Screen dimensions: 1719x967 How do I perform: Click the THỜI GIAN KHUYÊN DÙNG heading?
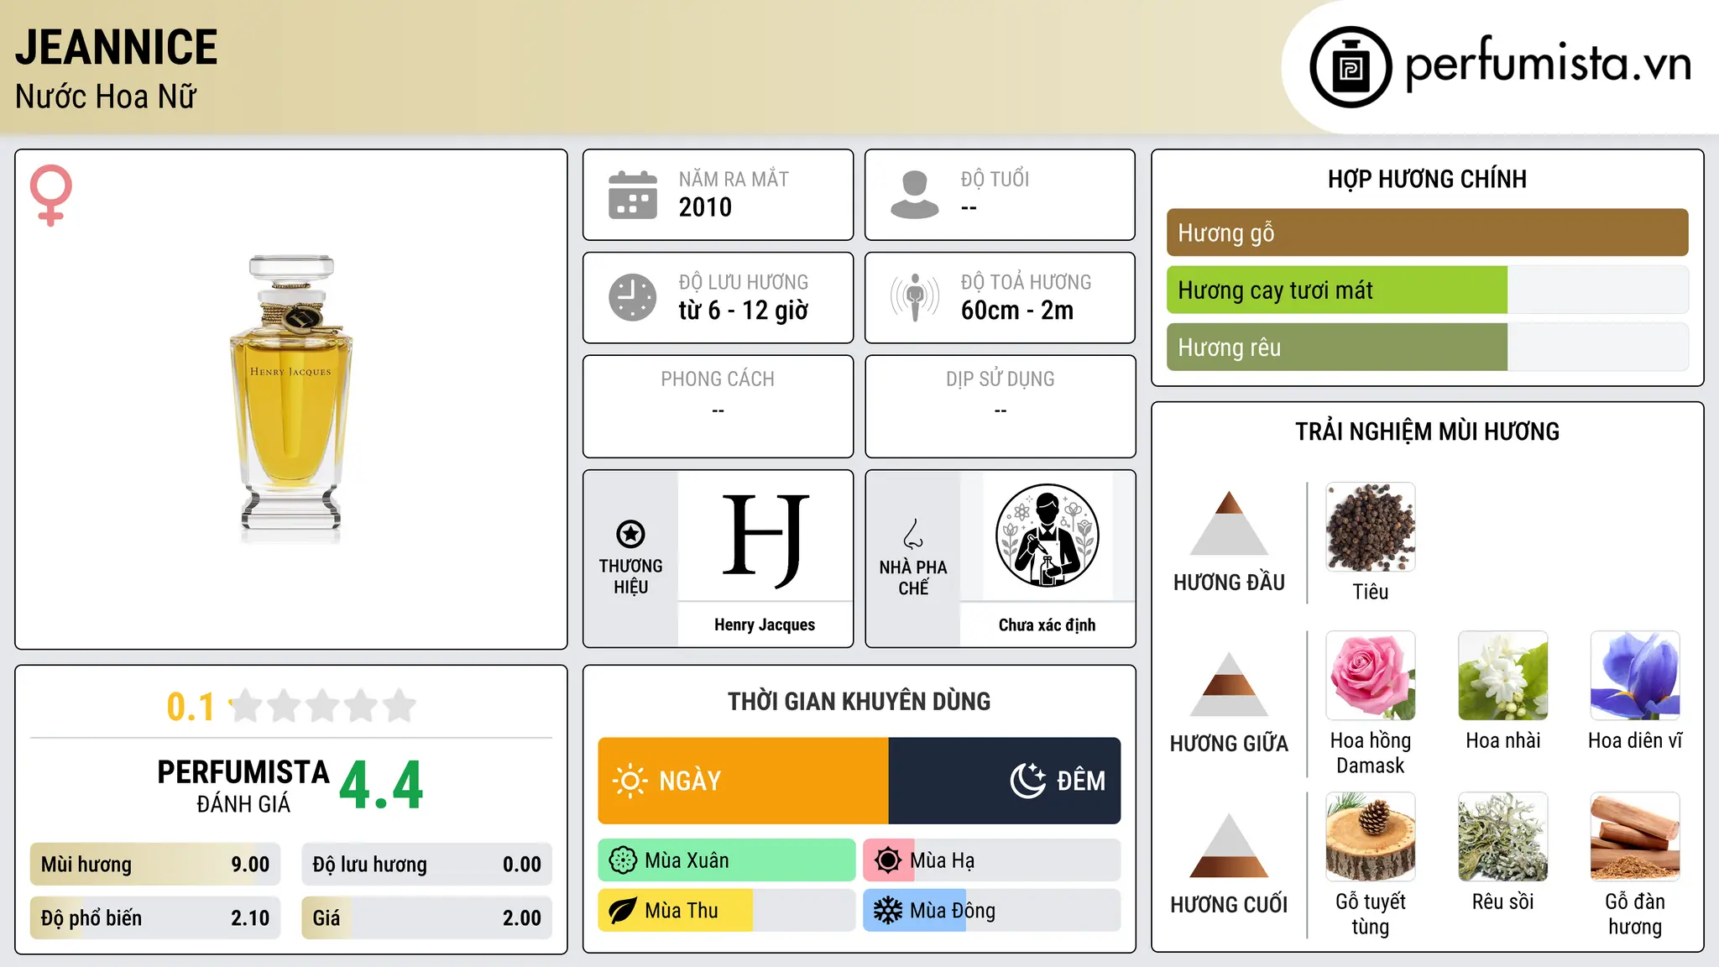point(859,701)
